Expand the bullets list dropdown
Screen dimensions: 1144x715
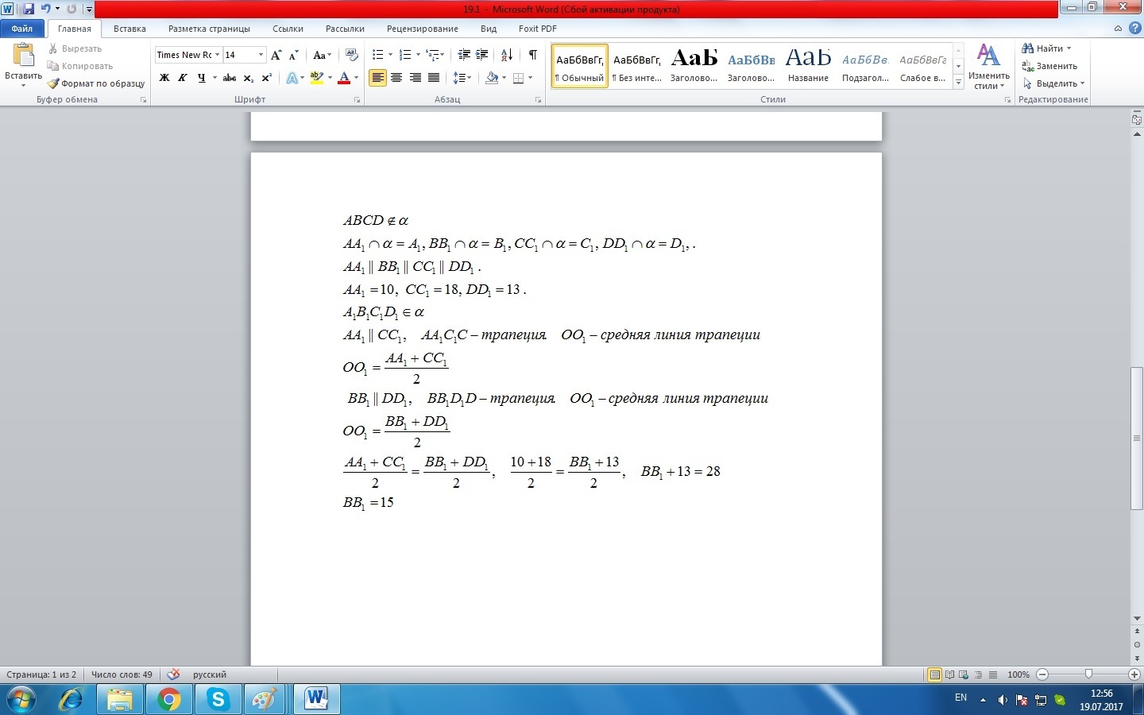(x=390, y=55)
